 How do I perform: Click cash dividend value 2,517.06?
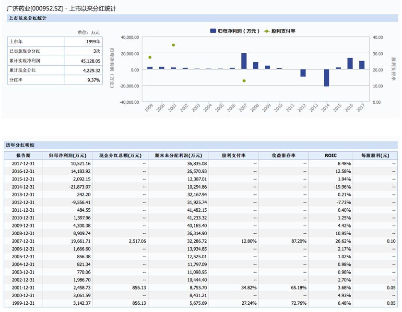(137, 241)
